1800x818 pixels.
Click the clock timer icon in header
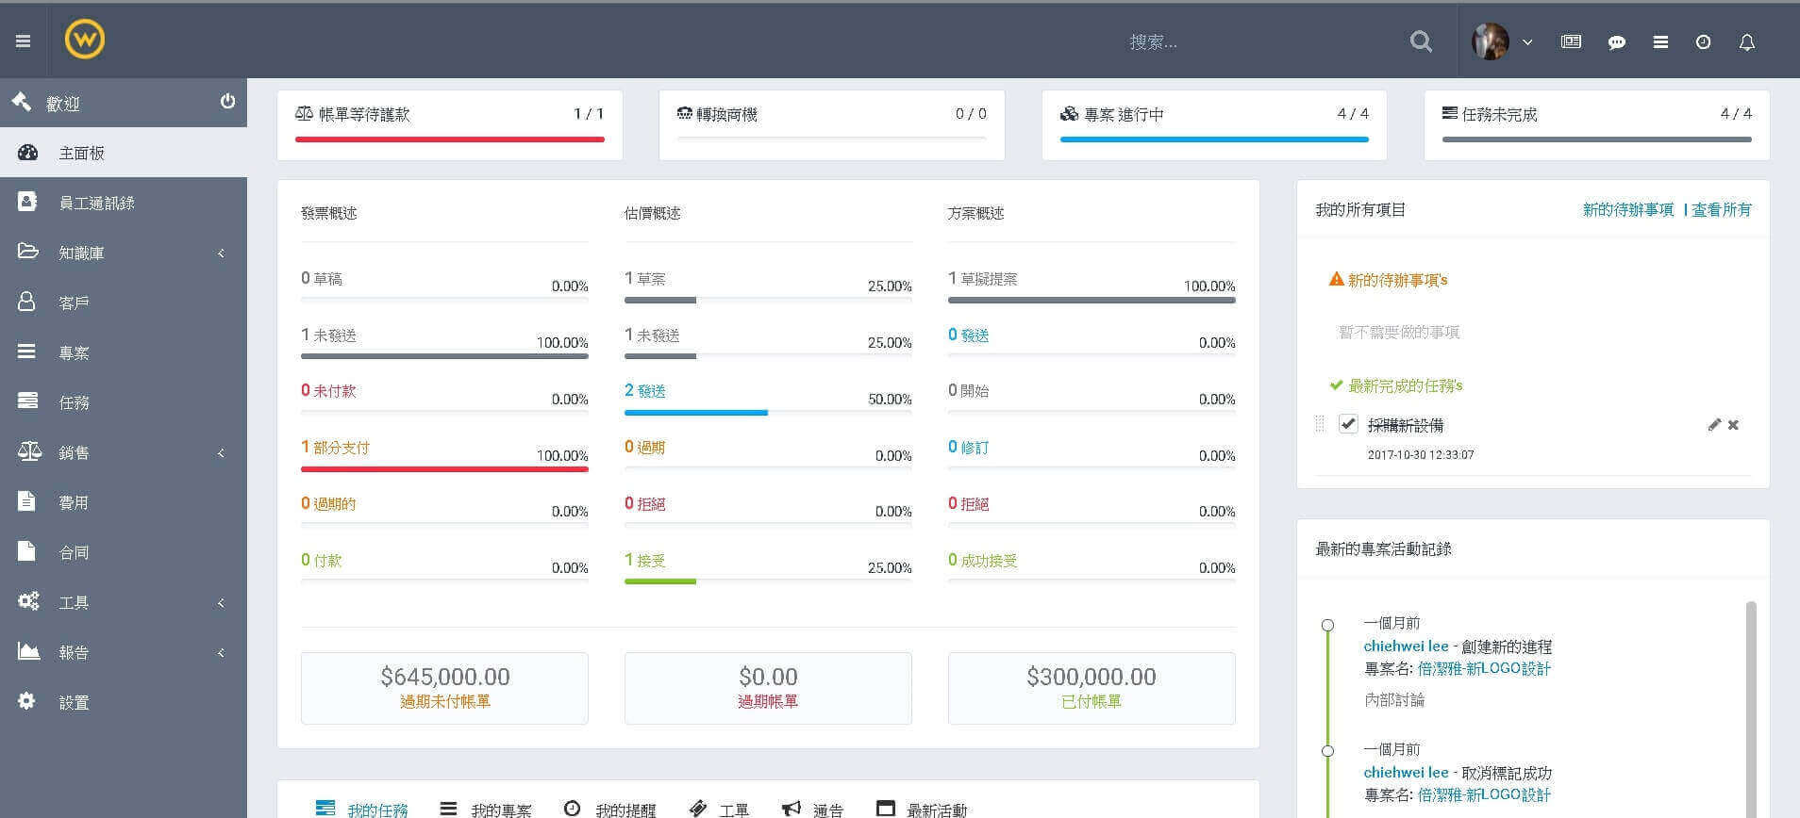[x=1703, y=42]
